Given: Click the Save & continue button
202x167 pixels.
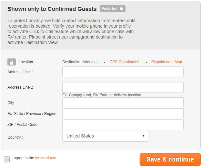Looking at the screenshot, I should 170,159.
